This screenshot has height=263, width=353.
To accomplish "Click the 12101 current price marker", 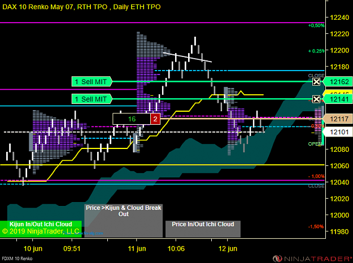I will (x=338, y=132).
